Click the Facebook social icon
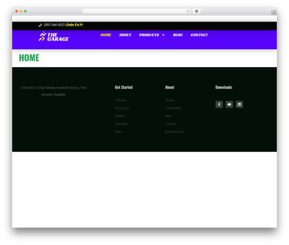 point(219,104)
